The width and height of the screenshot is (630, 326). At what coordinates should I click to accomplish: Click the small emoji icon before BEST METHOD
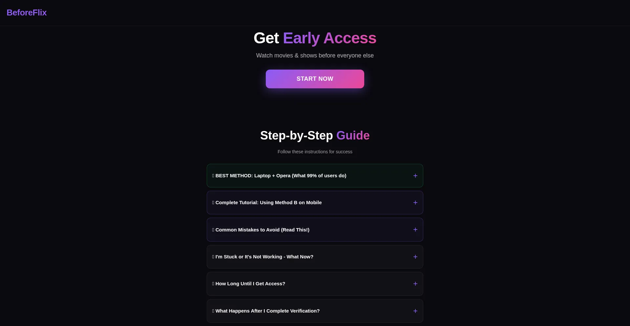pos(213,176)
